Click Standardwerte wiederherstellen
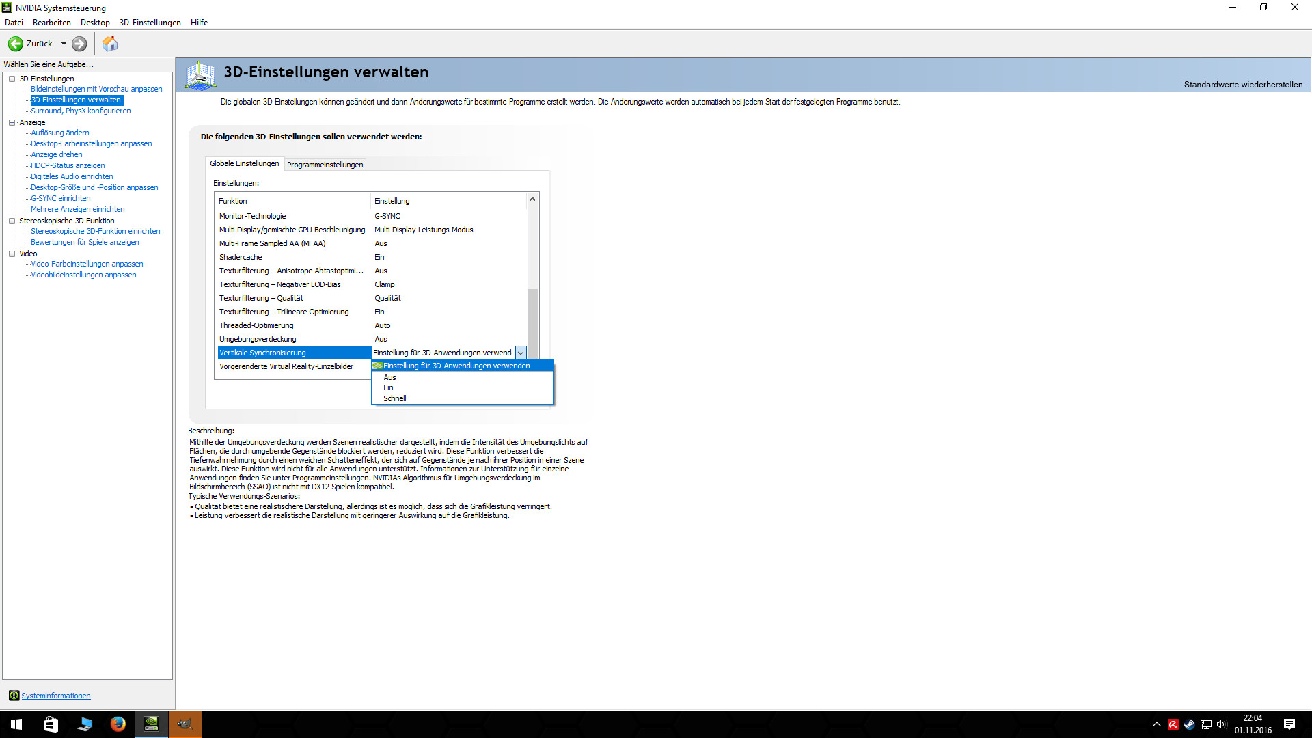The width and height of the screenshot is (1312, 738). (x=1242, y=85)
